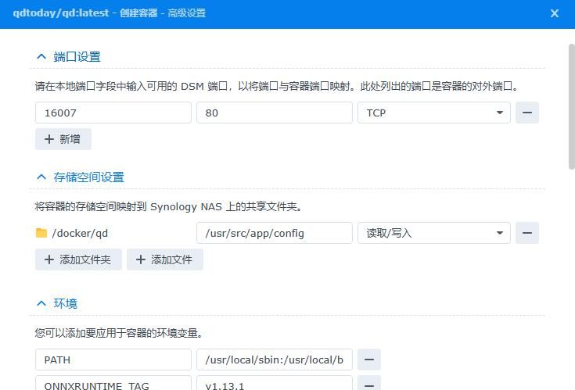Select the /docker/qd folder path

click(x=80, y=233)
